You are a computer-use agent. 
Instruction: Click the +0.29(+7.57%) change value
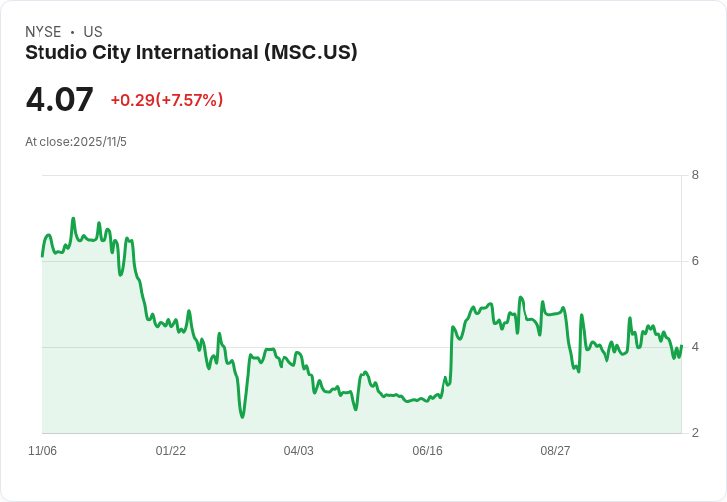tap(167, 100)
